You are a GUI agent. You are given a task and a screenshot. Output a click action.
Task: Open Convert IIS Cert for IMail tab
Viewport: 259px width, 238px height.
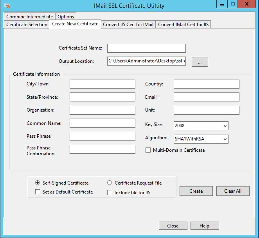(128, 24)
